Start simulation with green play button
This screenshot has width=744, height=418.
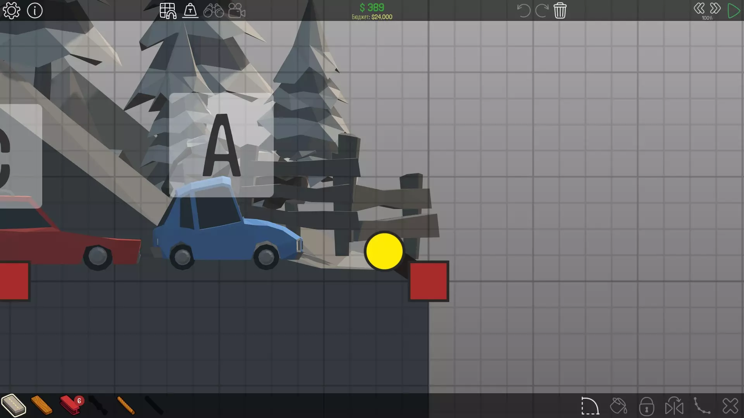pyautogui.click(x=733, y=10)
